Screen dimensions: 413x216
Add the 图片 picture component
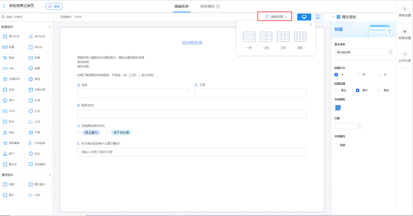point(13,195)
